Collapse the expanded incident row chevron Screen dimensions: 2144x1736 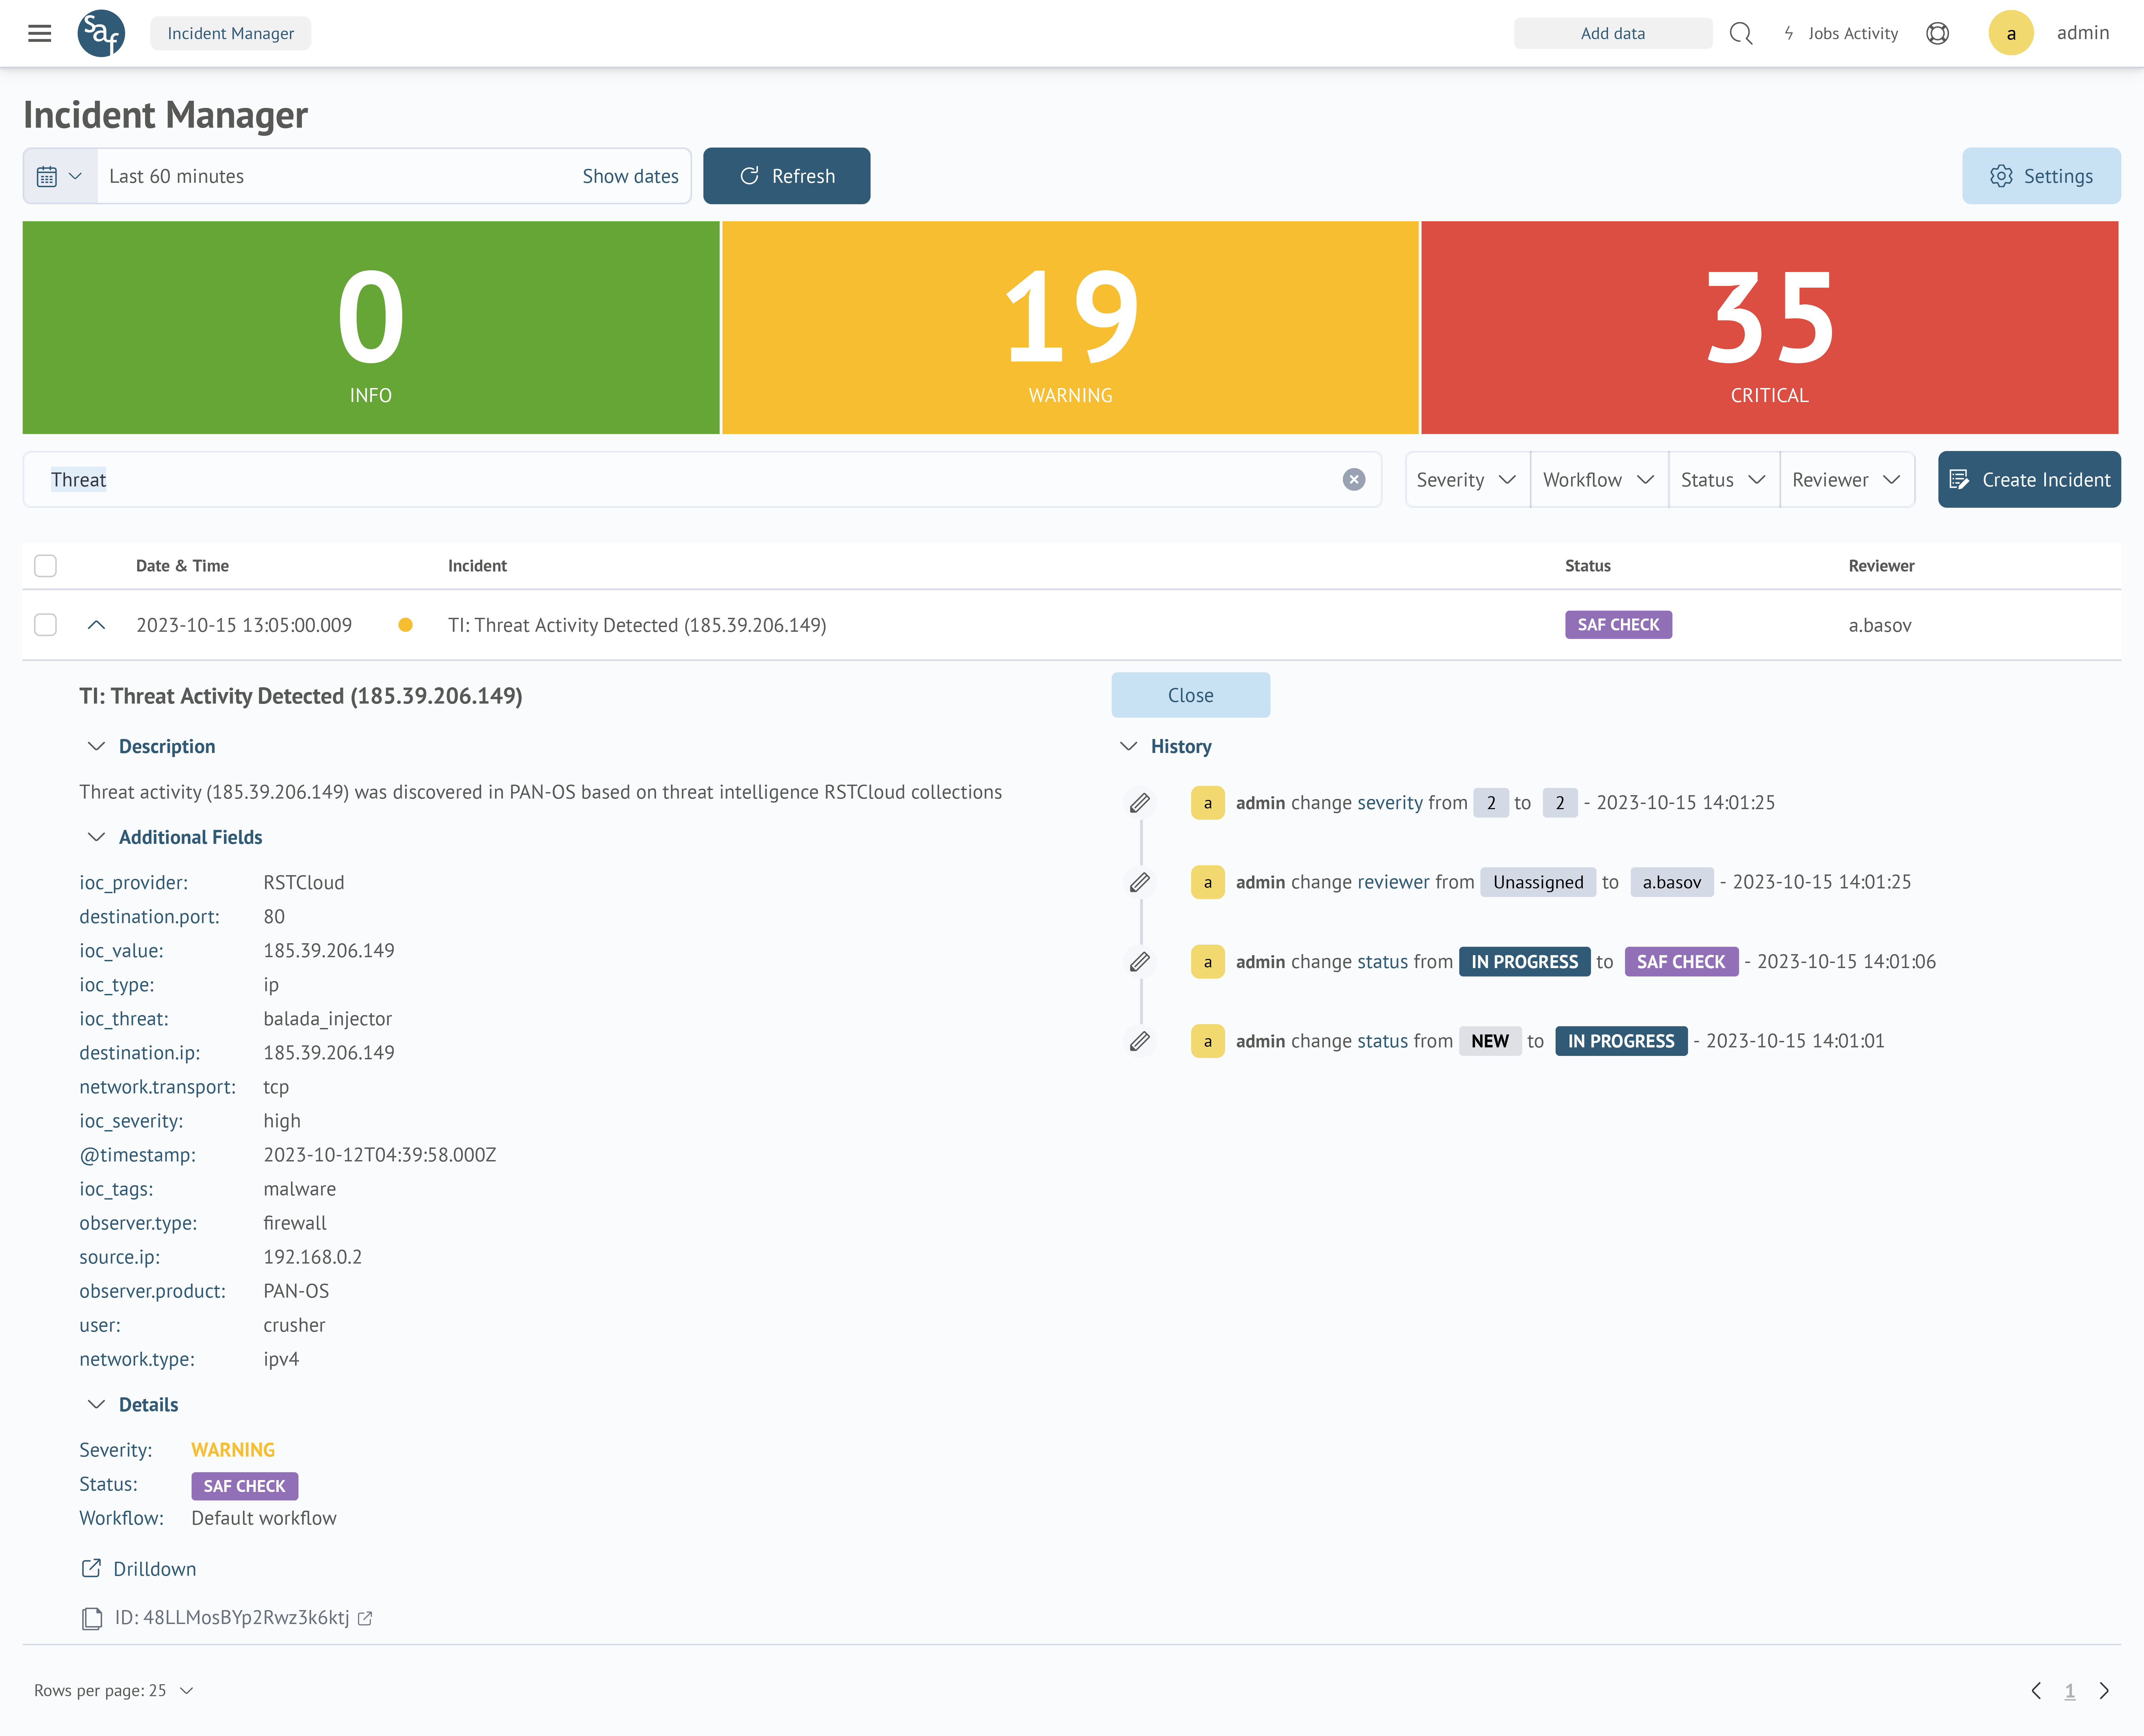coord(96,625)
